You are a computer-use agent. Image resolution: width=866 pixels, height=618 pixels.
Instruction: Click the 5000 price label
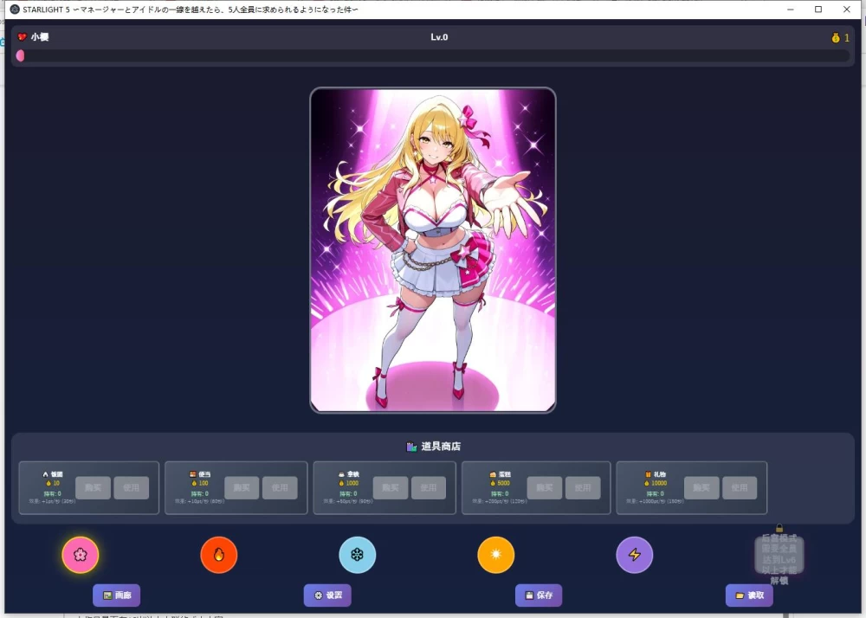pos(504,483)
